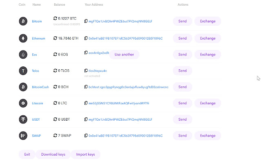261x163 pixels.
Task: Click the Exit button
Action: (x=27, y=154)
